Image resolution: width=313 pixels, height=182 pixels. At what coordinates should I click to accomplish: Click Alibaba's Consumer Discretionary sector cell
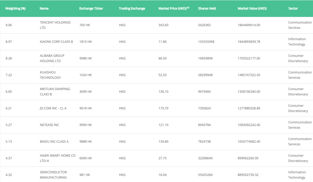[x=298, y=58]
